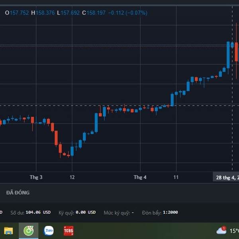This screenshot has height=239, width=239.
Task: Open File Explorer from the taskbar
Action: (x=8, y=231)
